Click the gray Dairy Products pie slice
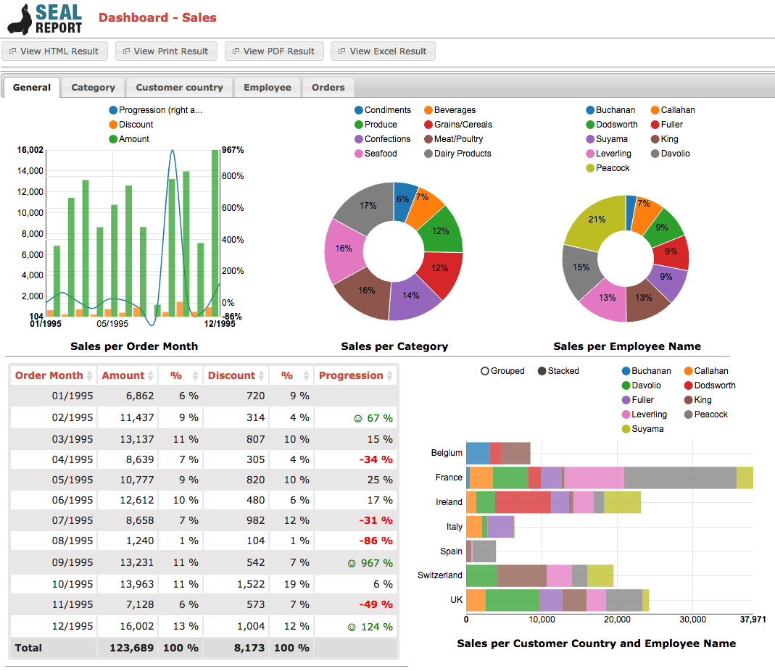Screen dimensions: 775x671 [365, 207]
